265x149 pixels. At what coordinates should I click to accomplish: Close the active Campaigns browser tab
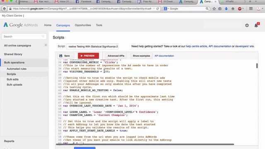(215, 2)
